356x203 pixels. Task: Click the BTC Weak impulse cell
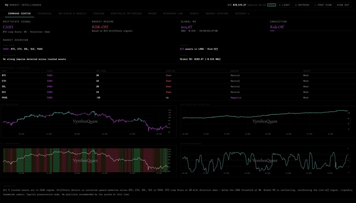306,75
